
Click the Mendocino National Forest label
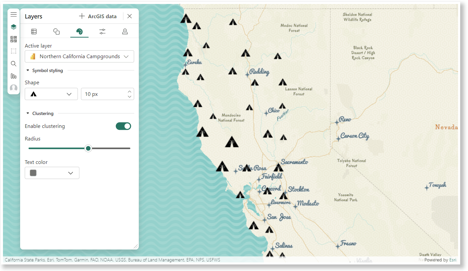[x=231, y=118]
